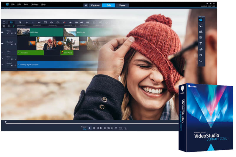This screenshot has width=236, height=157.
Task: Open the FX filter library
Action: pos(201,55)
